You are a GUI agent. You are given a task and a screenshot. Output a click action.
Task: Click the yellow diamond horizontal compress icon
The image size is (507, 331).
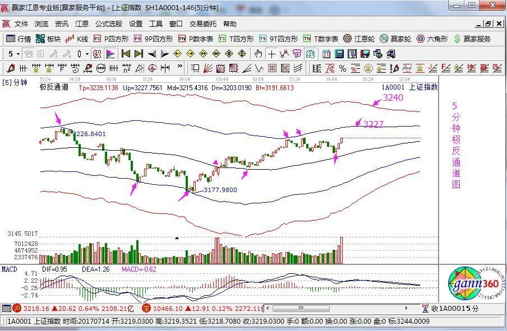point(216,54)
